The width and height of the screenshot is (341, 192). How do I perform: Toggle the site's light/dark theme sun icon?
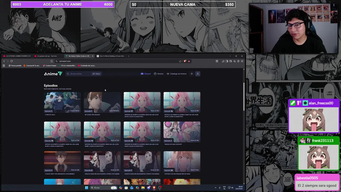tap(192, 74)
